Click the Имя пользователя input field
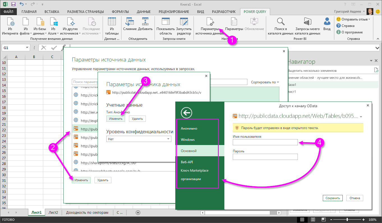Viewport: 382px width, 223px height. [x=265, y=142]
